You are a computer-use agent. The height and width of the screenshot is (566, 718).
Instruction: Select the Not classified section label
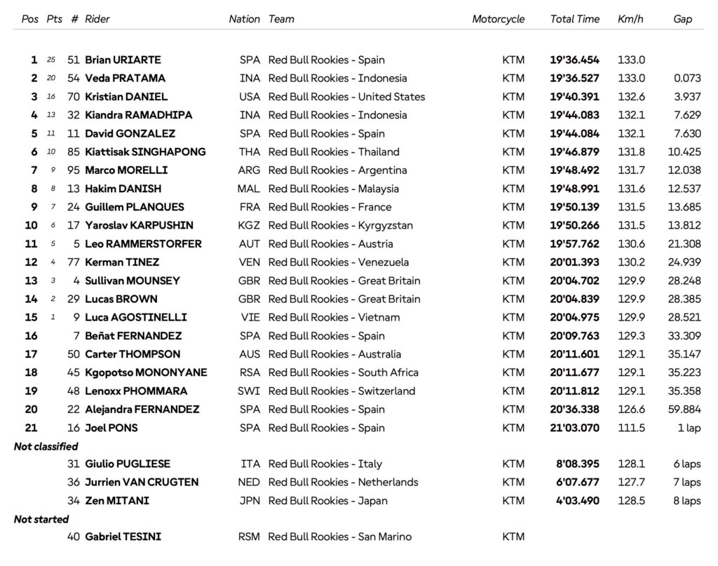coord(46,447)
